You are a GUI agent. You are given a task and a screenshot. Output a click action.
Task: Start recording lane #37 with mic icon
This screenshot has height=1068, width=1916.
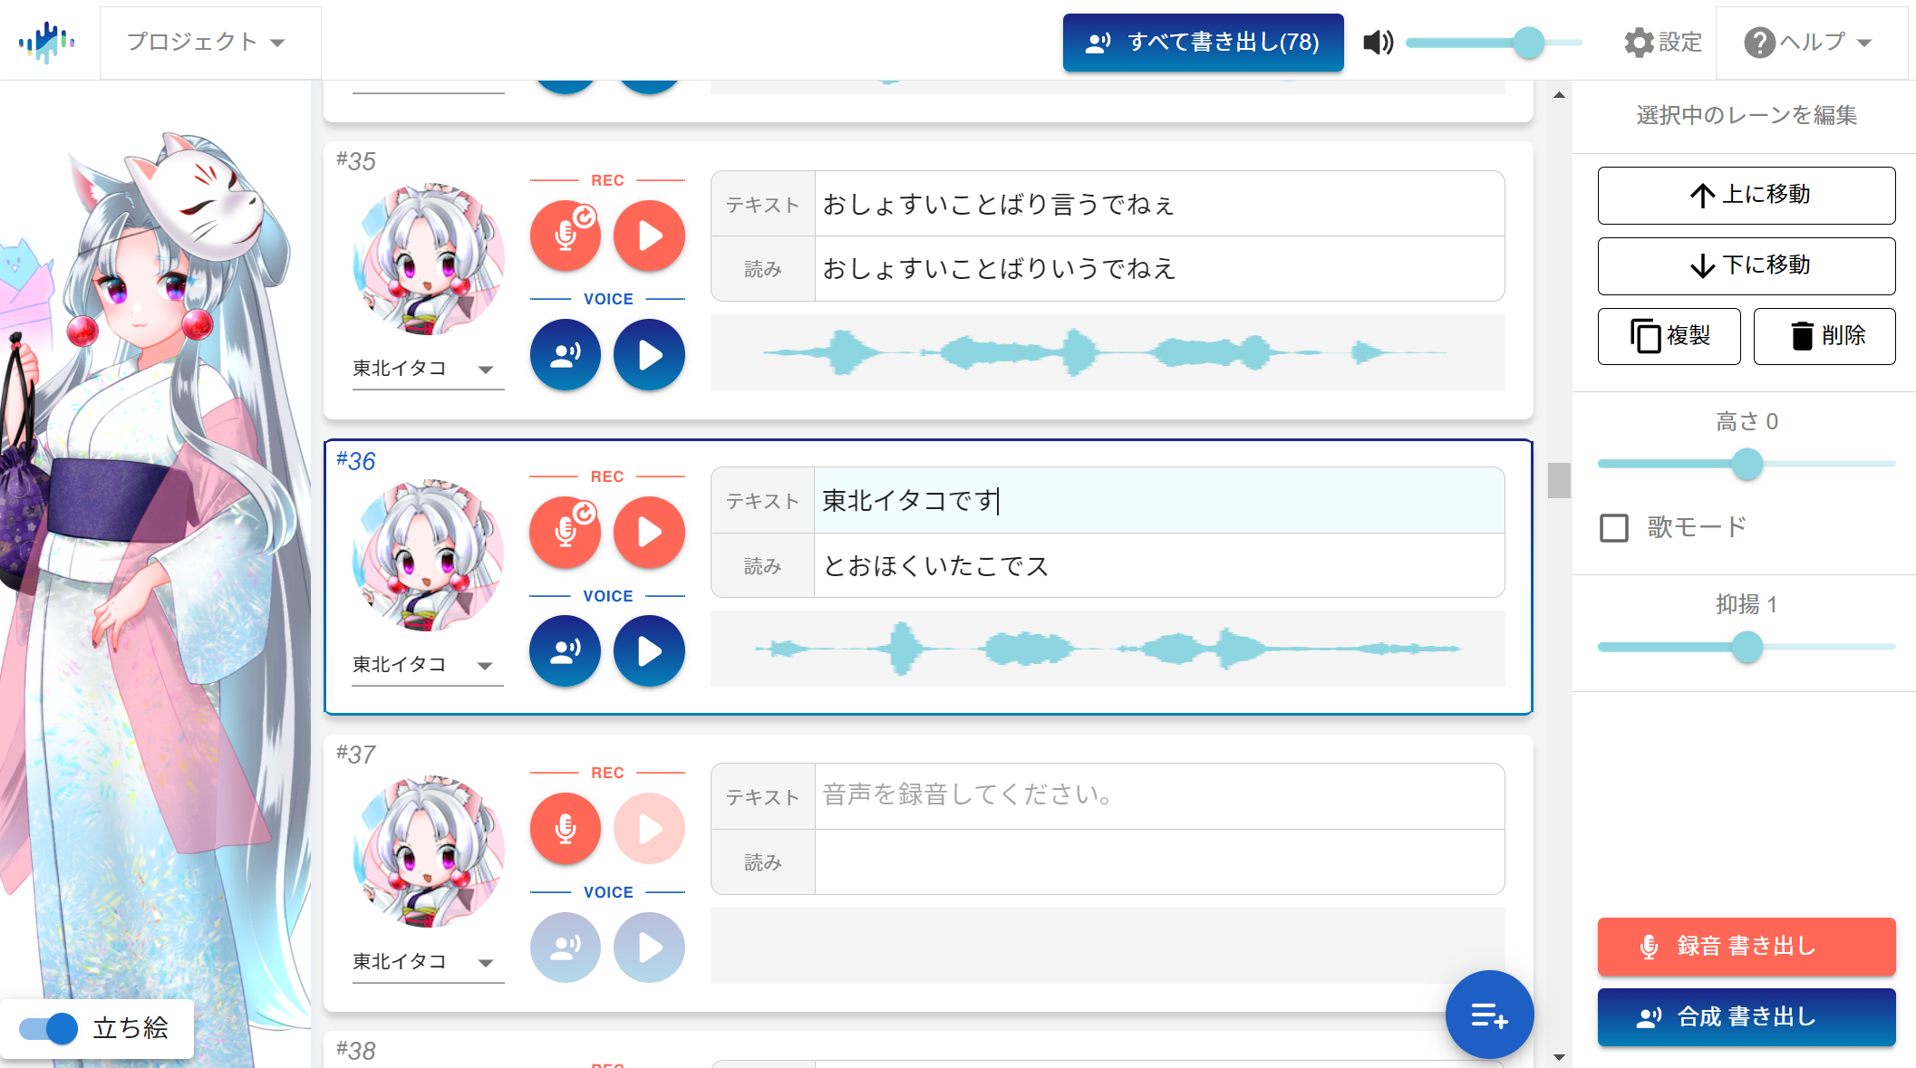565,828
